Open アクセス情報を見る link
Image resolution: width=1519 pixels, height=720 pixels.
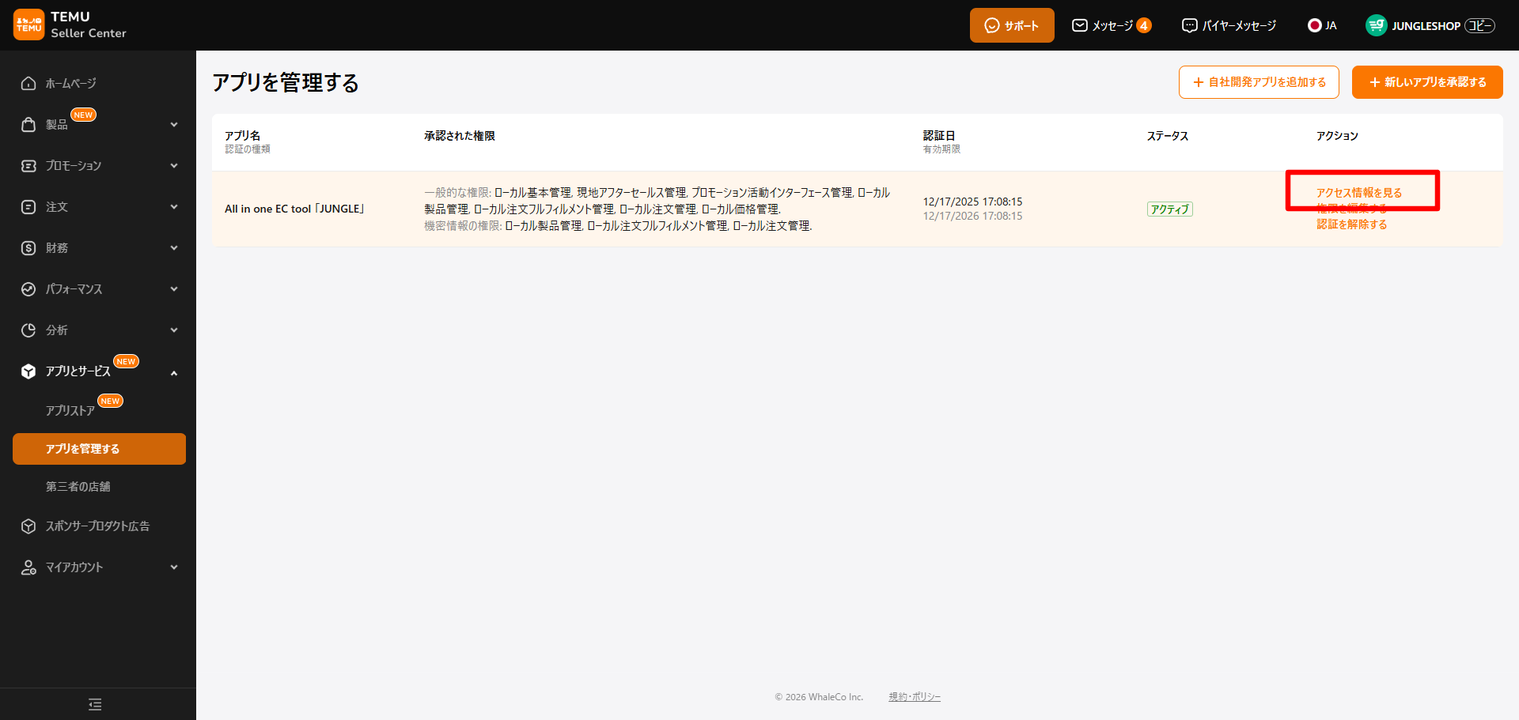point(1358,193)
